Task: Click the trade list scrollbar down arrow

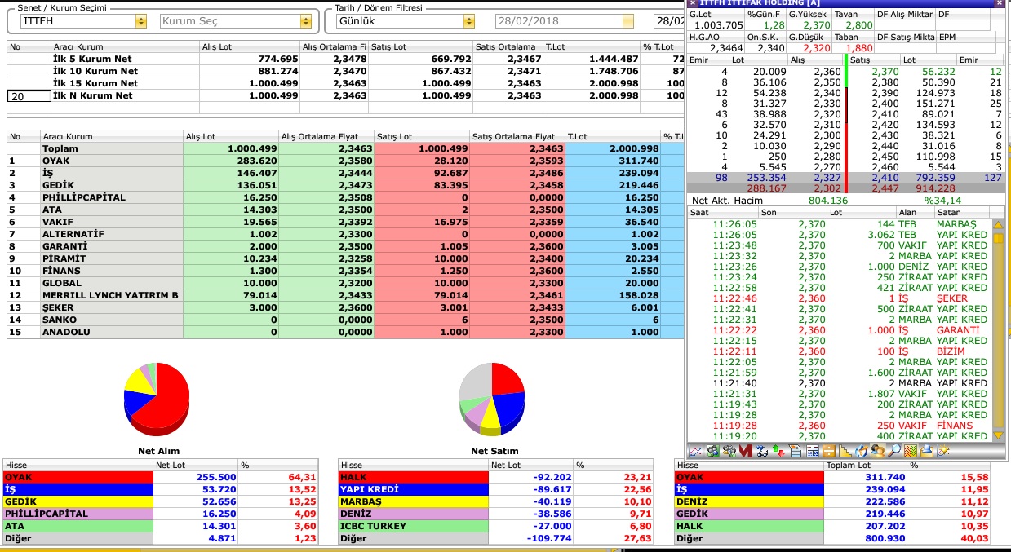Action: 997,435
